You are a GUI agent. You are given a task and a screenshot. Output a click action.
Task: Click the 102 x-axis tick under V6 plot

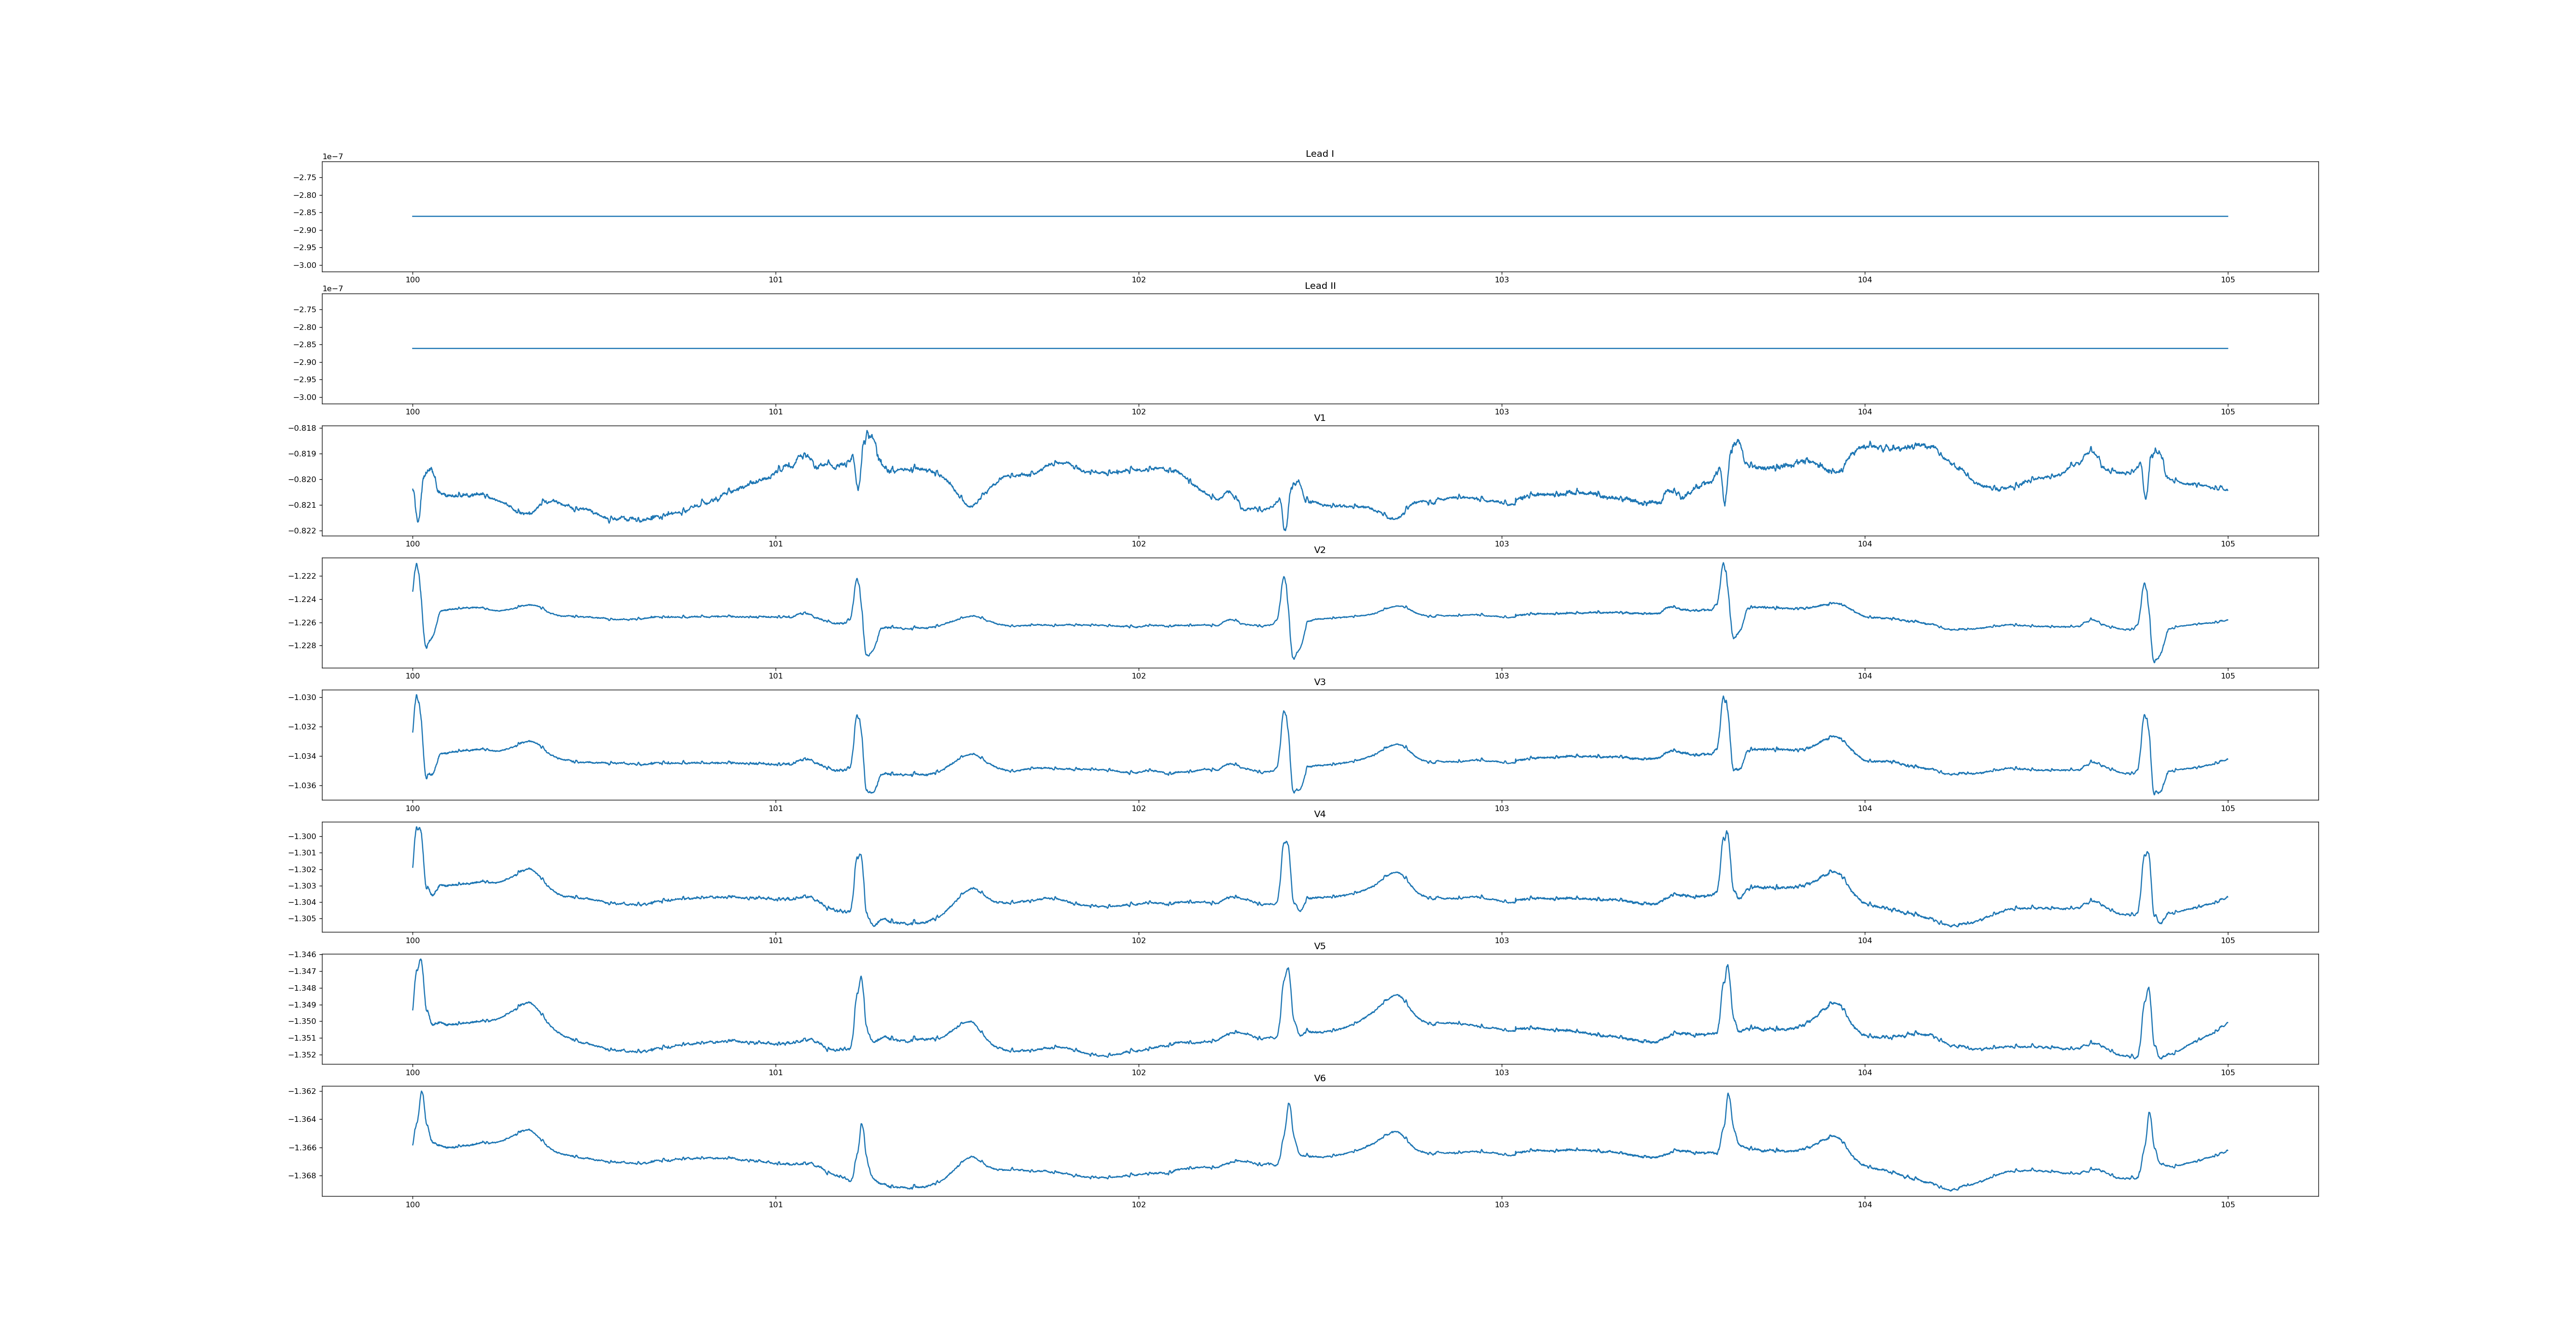[x=1138, y=1205]
